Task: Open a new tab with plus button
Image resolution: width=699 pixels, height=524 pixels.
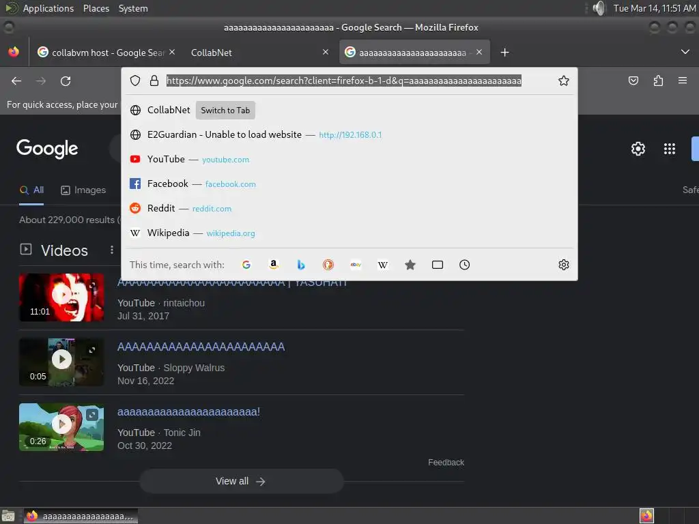Action: pyautogui.click(x=504, y=52)
